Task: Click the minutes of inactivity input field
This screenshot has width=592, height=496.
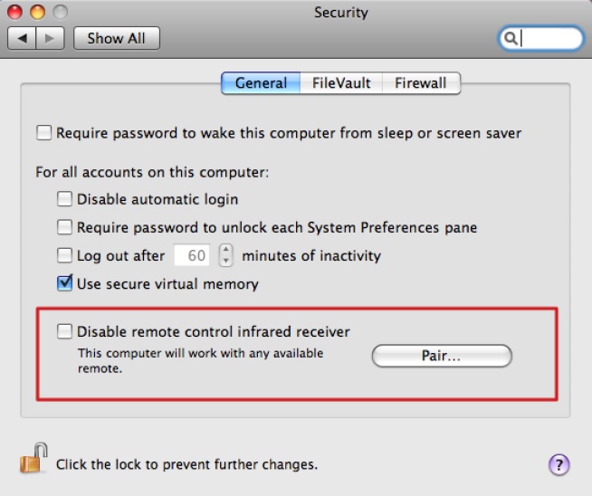Action: (192, 255)
